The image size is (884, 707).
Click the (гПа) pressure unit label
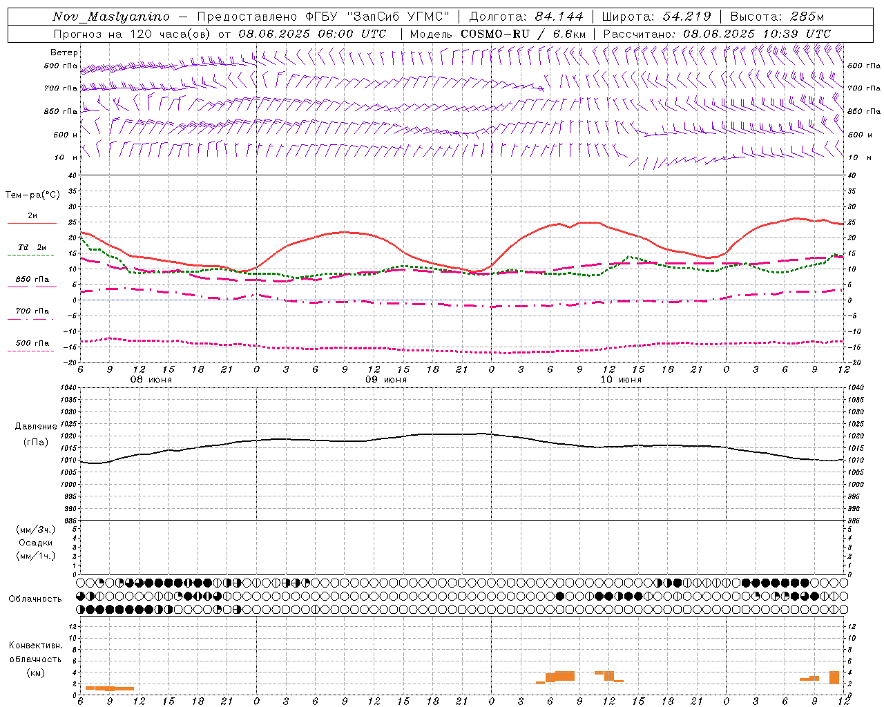coord(35,442)
